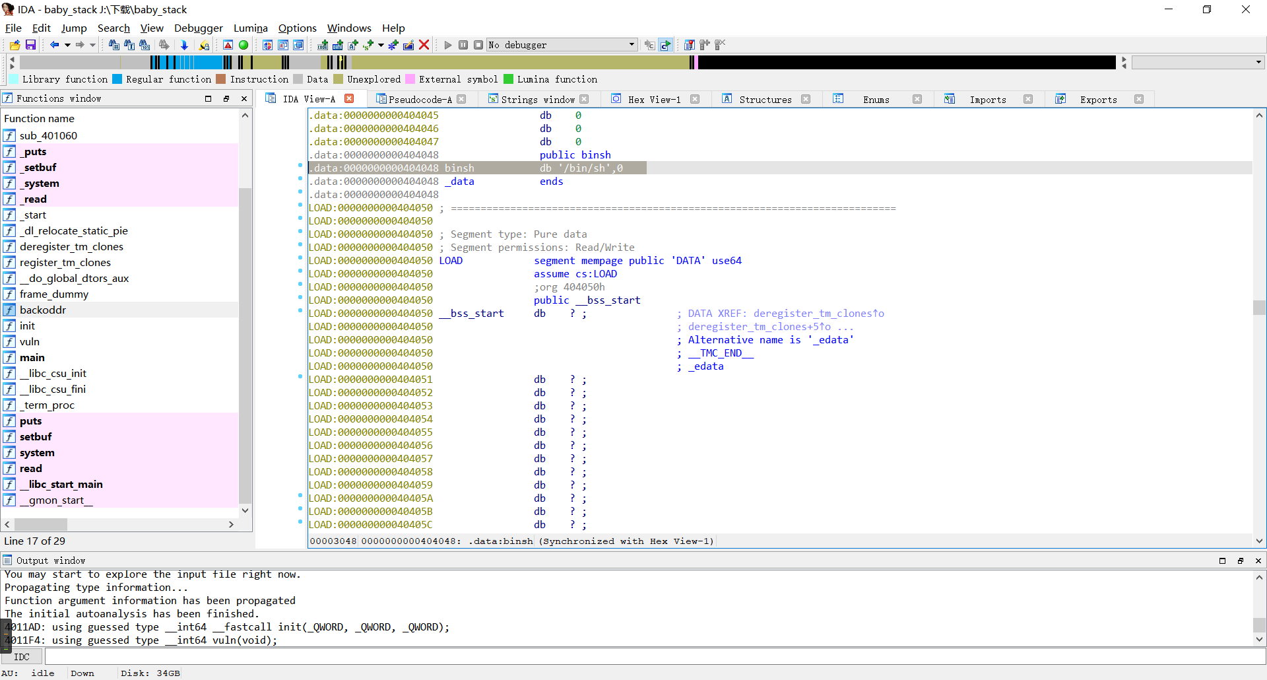This screenshot has height=680, width=1267.
Task: Click the Open file toolbar icon
Action: click(x=15, y=45)
